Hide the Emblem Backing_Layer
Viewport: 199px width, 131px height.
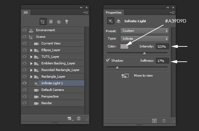tap(25, 63)
